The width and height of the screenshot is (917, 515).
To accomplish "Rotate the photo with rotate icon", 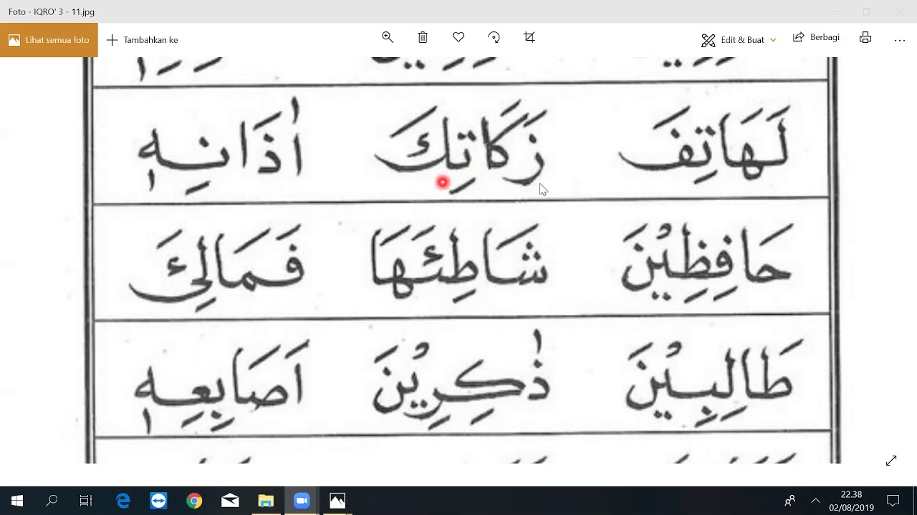I will (x=494, y=37).
